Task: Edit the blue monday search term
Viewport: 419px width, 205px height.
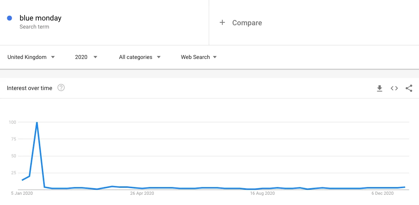Action: [x=40, y=18]
